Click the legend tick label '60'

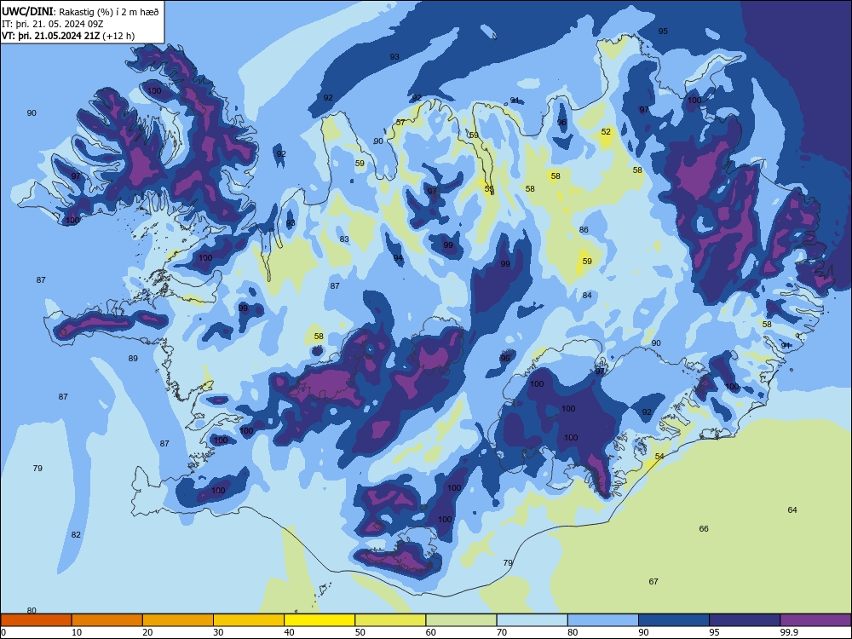431,632
